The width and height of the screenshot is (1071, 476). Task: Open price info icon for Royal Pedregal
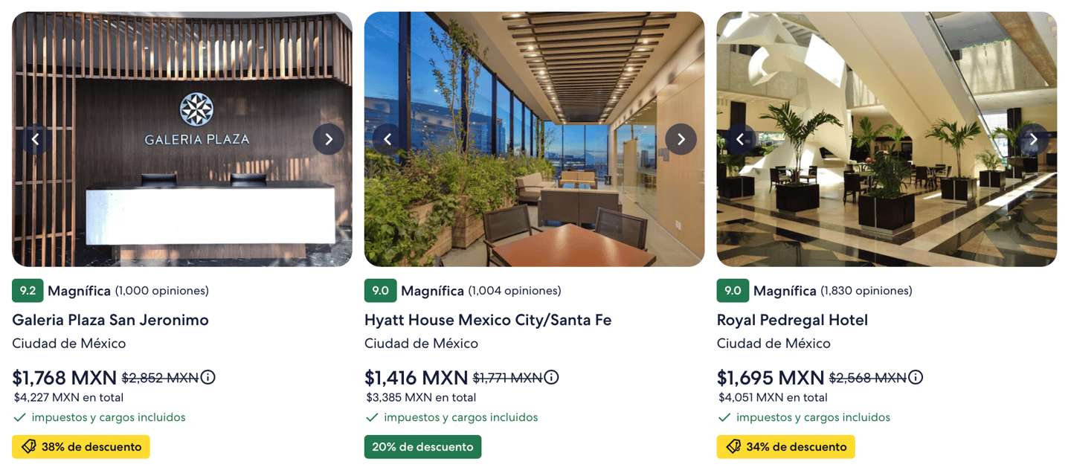(916, 378)
